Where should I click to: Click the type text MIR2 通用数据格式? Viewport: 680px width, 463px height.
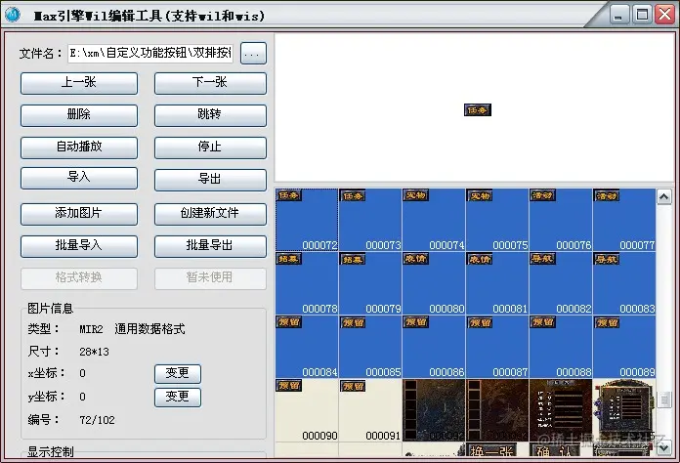[132, 329]
